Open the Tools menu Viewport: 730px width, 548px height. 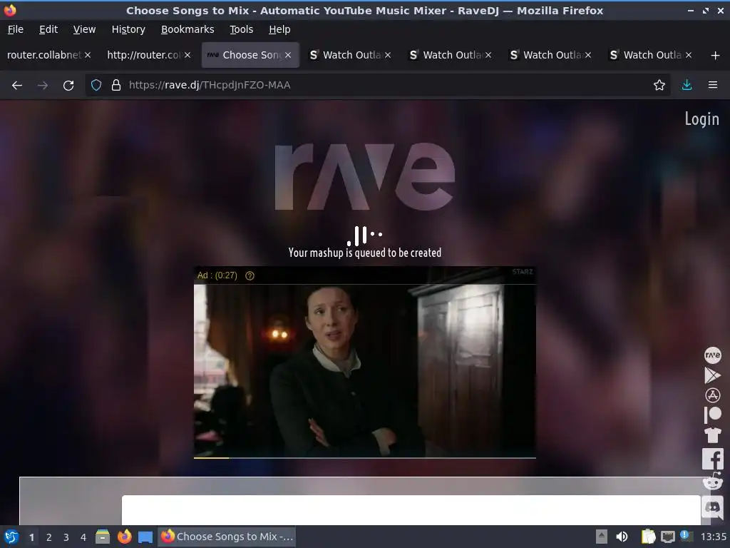tap(241, 29)
